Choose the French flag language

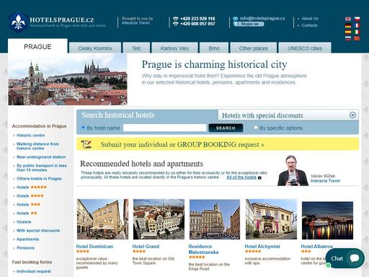click(357, 25)
